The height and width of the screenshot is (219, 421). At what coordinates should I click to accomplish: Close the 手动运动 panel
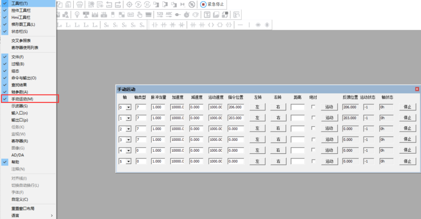417,89
